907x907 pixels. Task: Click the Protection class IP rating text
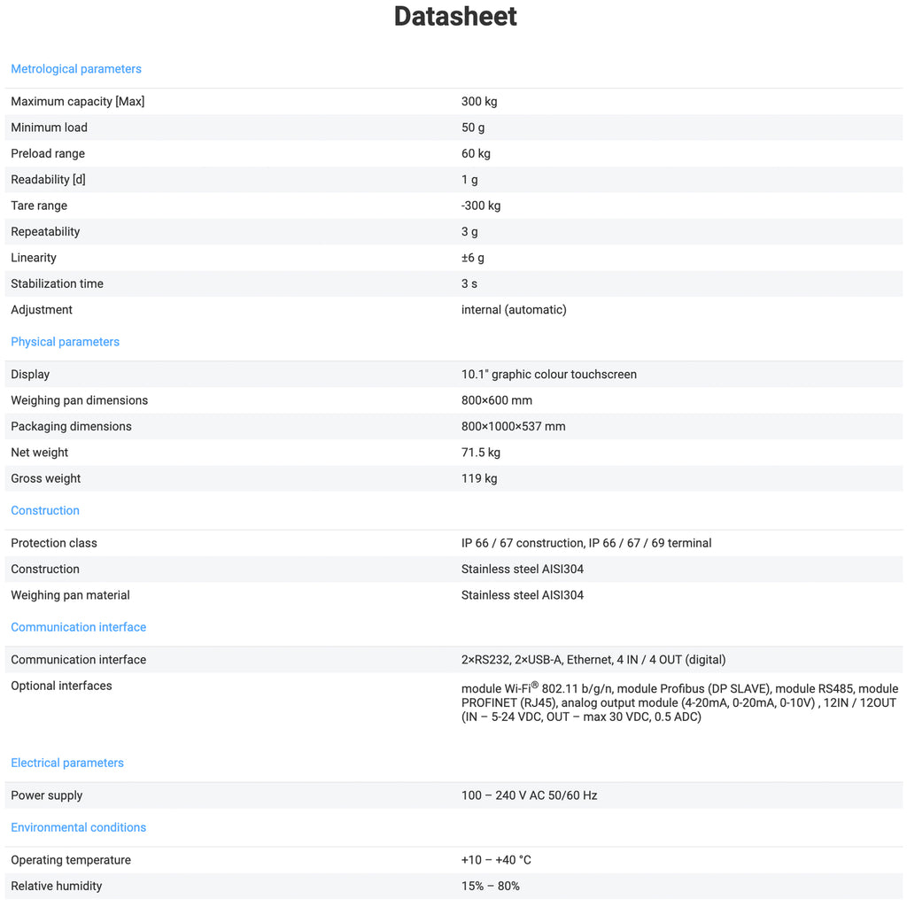pyautogui.click(x=586, y=543)
